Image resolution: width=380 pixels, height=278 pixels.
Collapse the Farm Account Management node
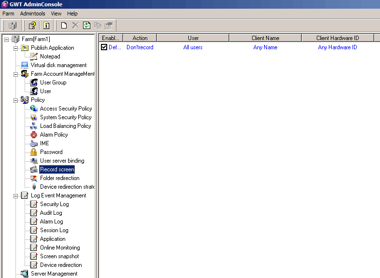click(x=16, y=74)
